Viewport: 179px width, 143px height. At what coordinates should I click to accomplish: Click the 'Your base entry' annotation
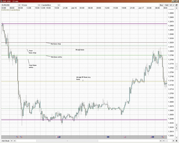[x=33, y=66]
